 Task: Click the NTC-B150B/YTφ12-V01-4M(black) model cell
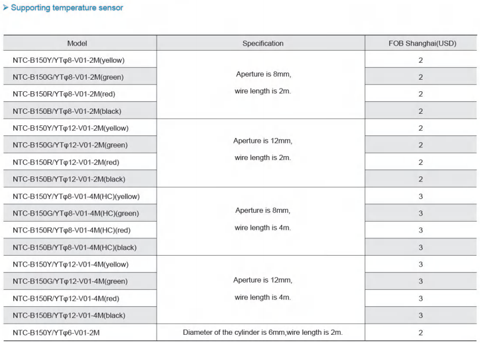(80, 316)
